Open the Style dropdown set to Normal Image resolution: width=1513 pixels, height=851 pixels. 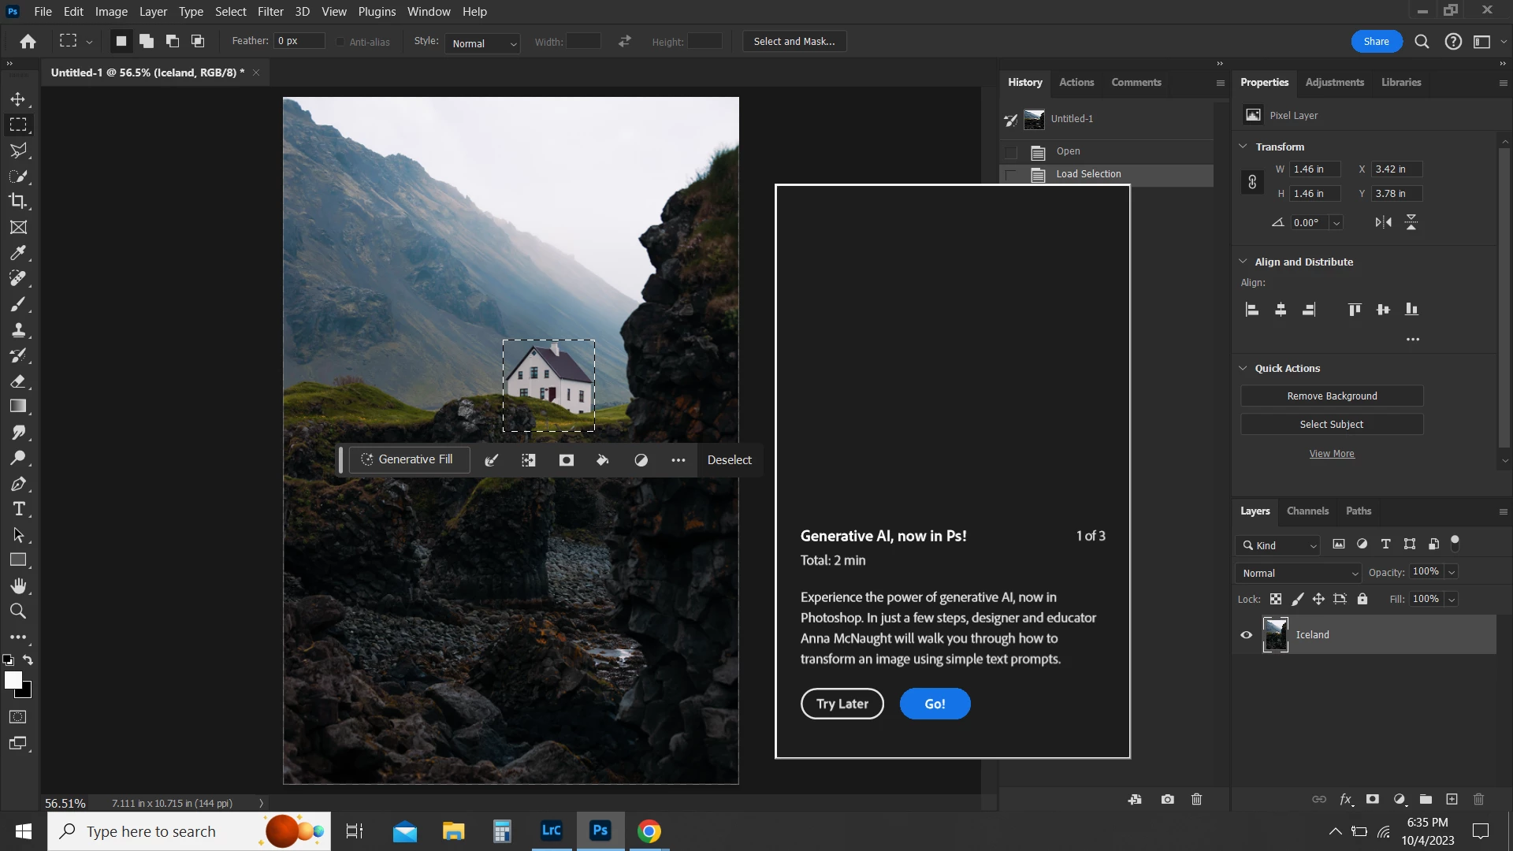482,43
